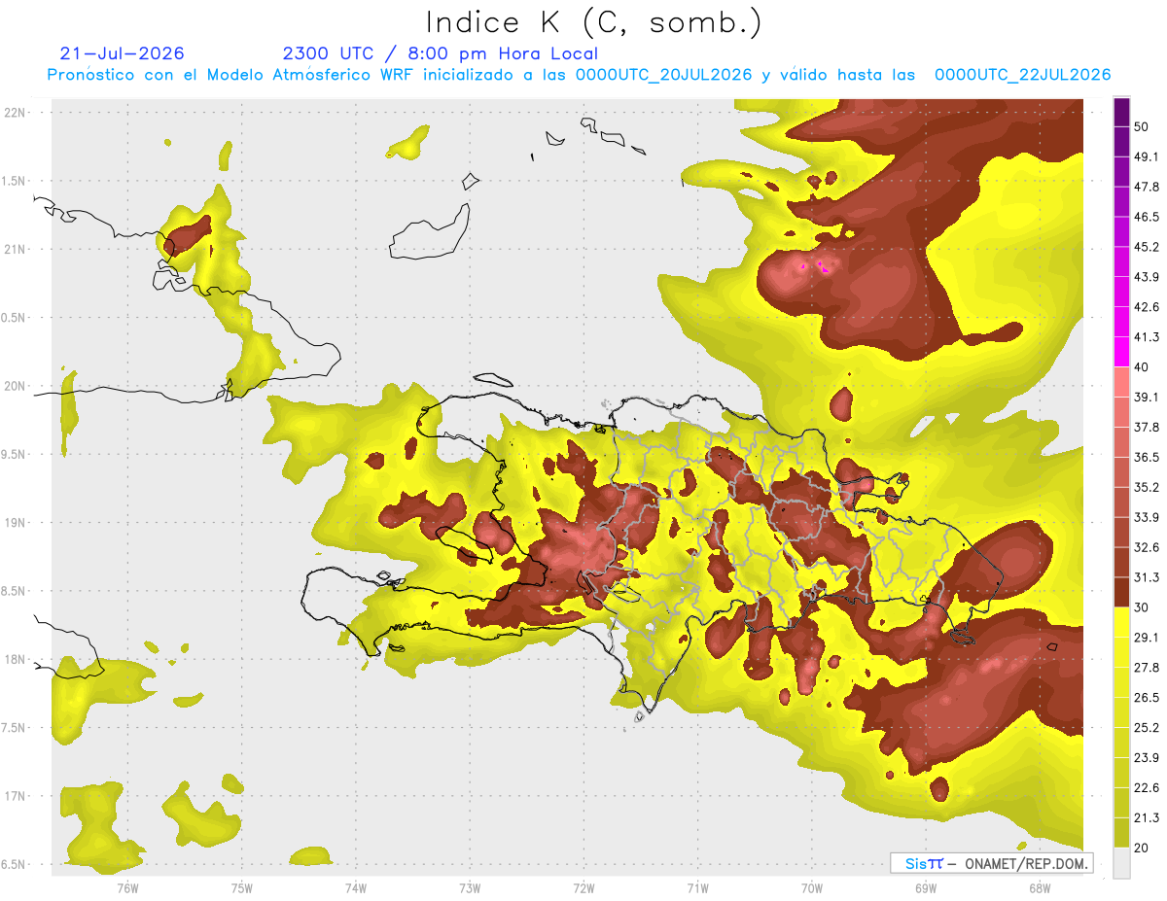Click the gray swatch below 20 in legend
The height and width of the screenshot is (901, 1167).
pyautogui.click(x=1121, y=863)
